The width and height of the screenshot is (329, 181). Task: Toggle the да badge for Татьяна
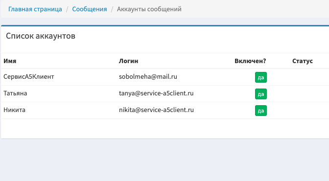tap(261, 94)
